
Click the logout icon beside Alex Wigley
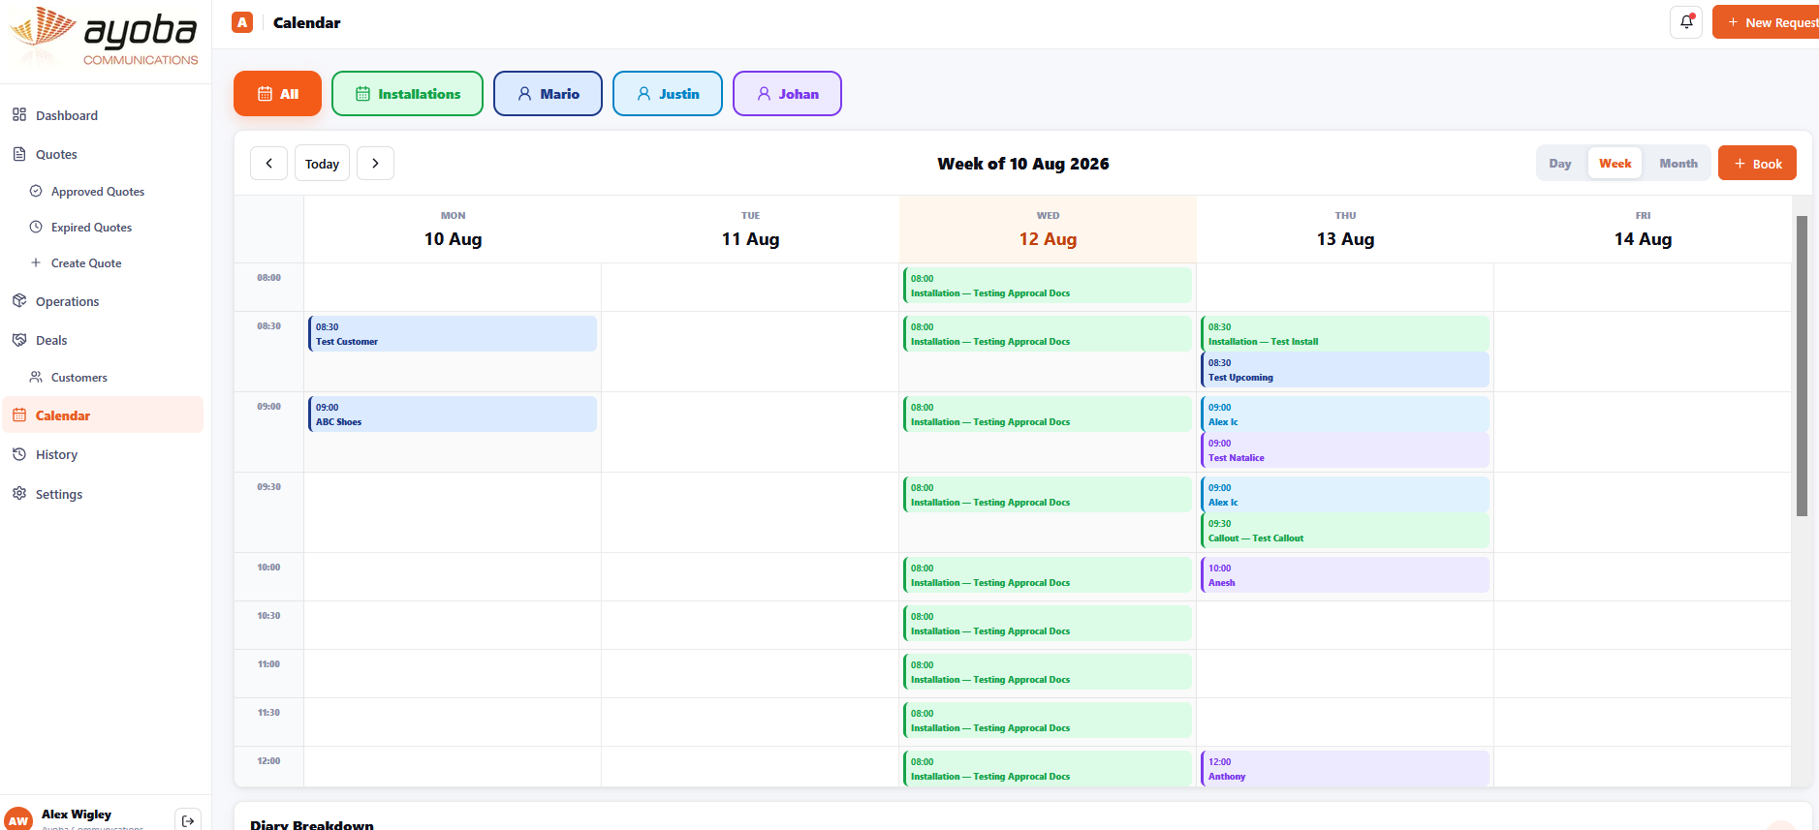pos(188,820)
